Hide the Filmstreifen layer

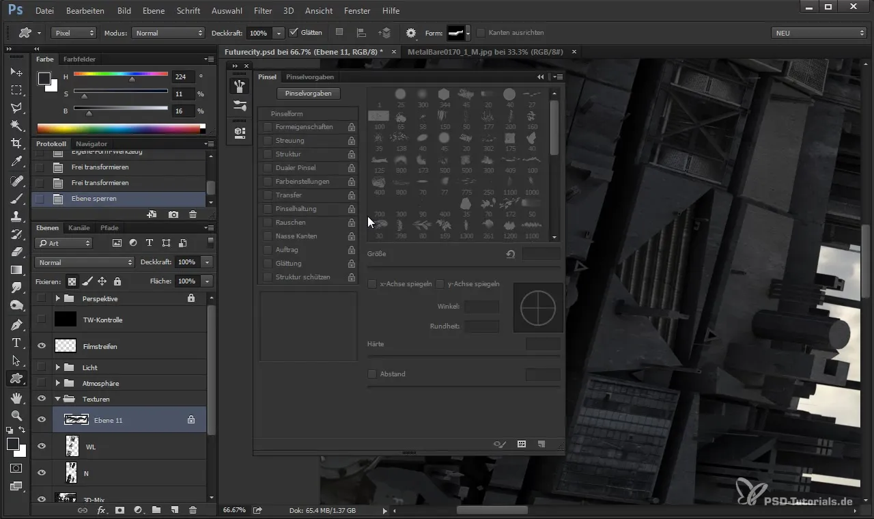click(x=42, y=346)
